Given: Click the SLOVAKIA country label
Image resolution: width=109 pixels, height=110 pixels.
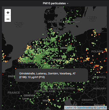Looking at the screenshot, I should click(x=99, y=77).
